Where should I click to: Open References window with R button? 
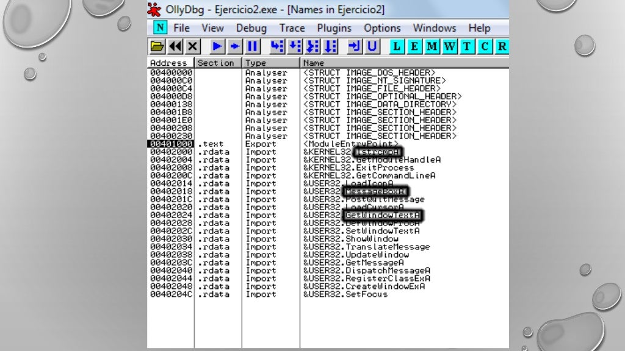(x=502, y=46)
